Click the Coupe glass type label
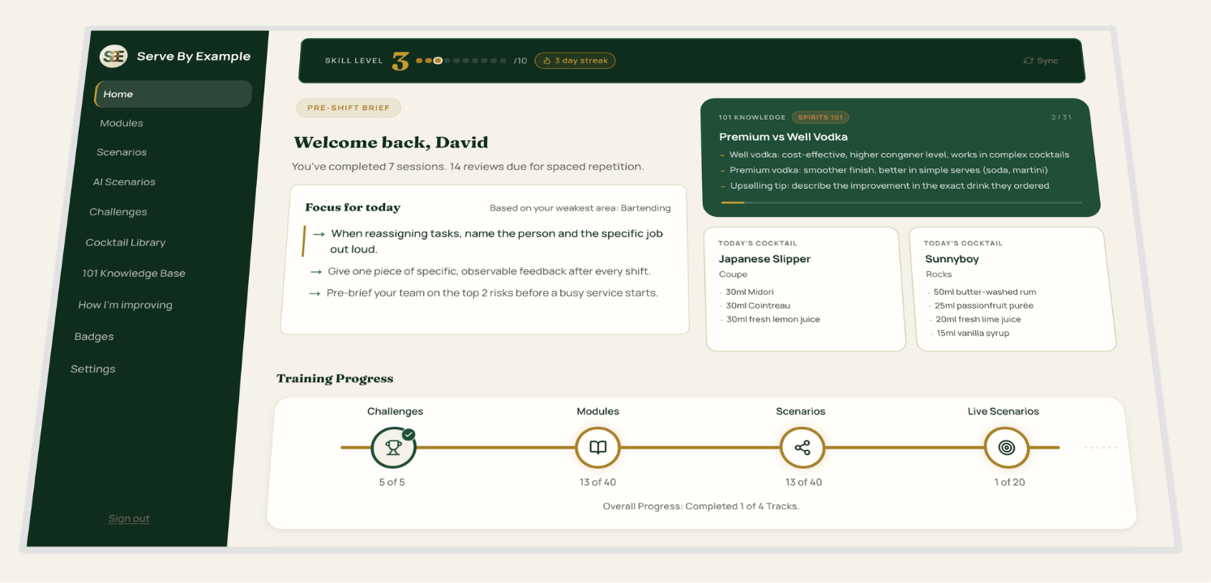The width and height of the screenshot is (1211, 583). pyautogui.click(x=733, y=274)
